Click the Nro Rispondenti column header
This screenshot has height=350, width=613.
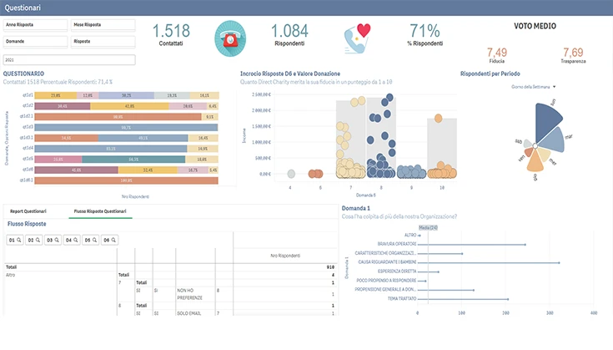click(x=285, y=256)
